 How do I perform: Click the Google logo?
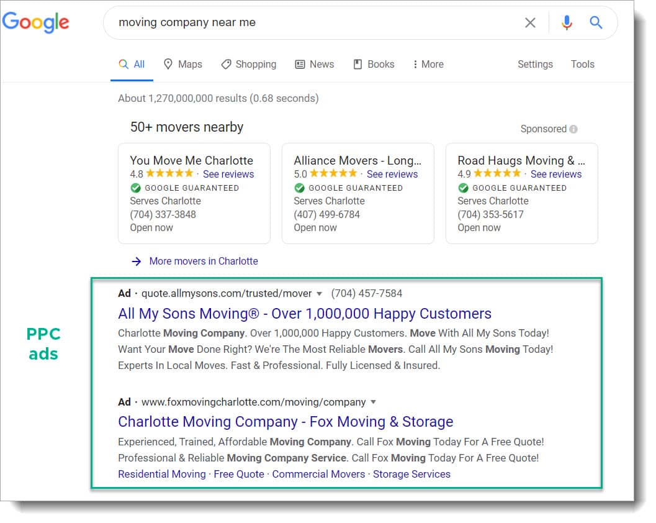(35, 22)
